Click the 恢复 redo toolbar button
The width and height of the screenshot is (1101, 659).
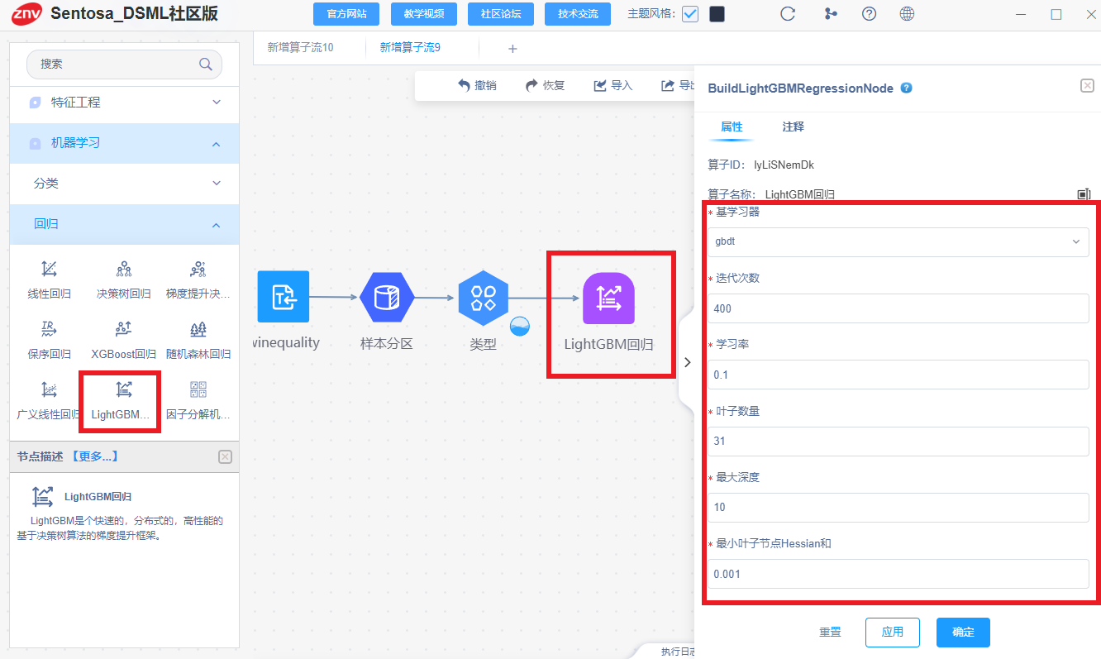click(x=545, y=86)
